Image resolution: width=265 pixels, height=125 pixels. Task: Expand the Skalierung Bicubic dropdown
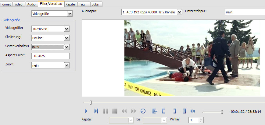pos(67,38)
